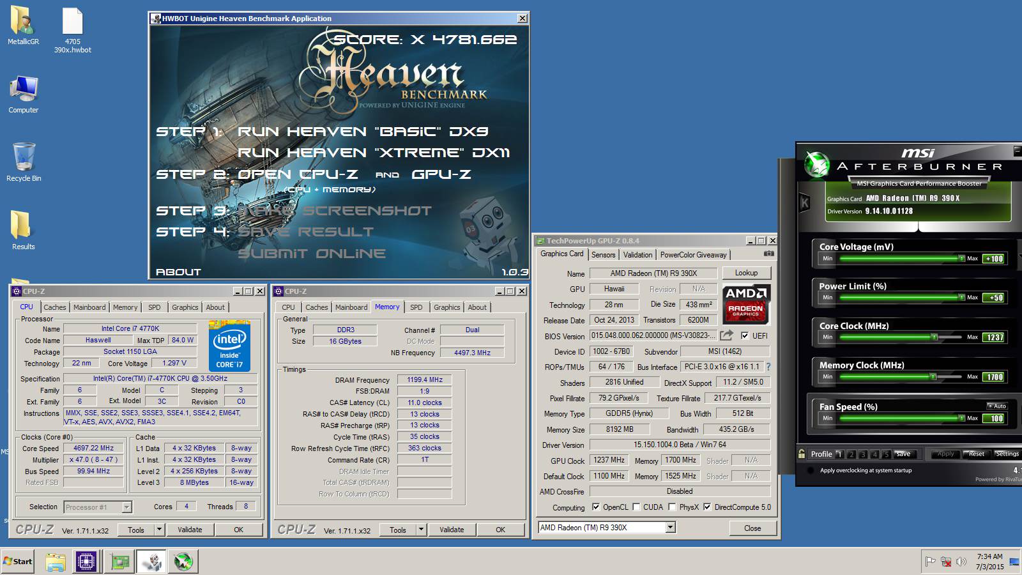Image resolution: width=1022 pixels, height=575 pixels.
Task: Click RUN HEAVEN XTREME DX11
Action: pyautogui.click(x=374, y=153)
